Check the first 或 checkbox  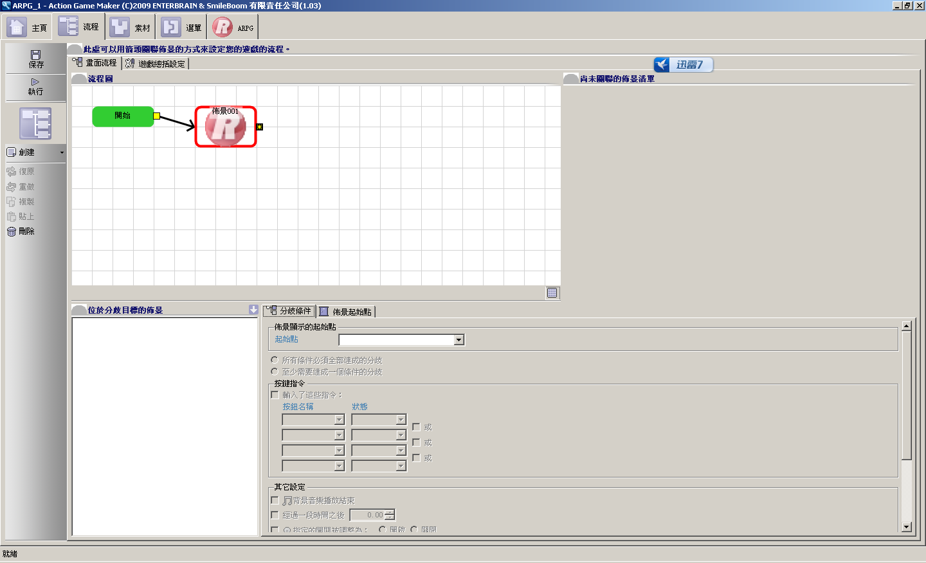(x=416, y=427)
